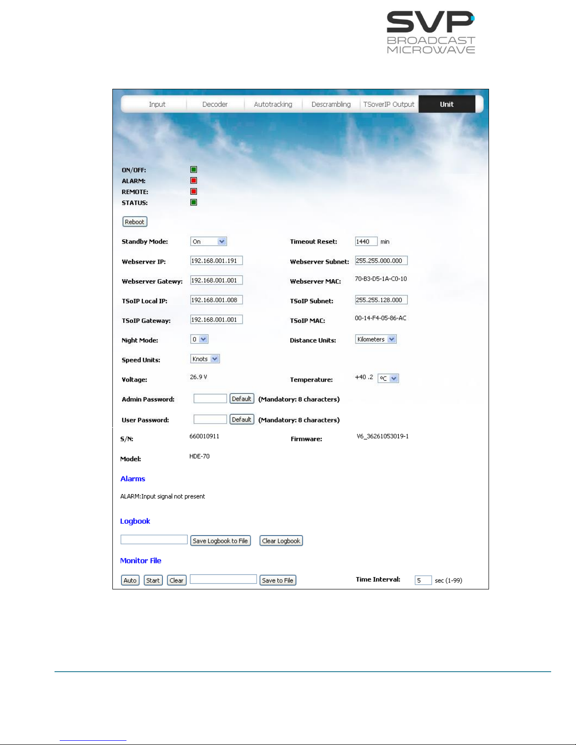
Task: Click the Auto monitor button
Action: click(130, 580)
